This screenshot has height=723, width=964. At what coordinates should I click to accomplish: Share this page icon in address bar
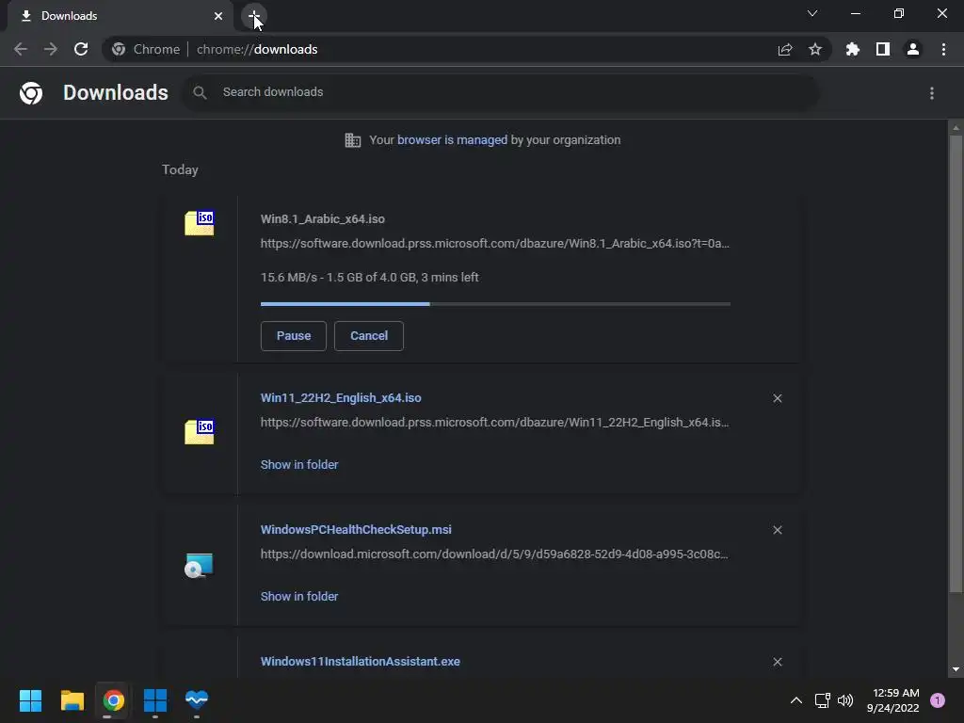(x=785, y=49)
